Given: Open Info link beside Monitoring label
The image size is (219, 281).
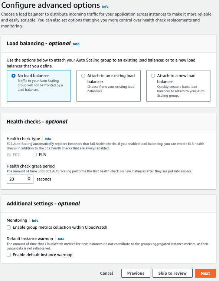Looking at the screenshot, I should pyautogui.click(x=35, y=221).
